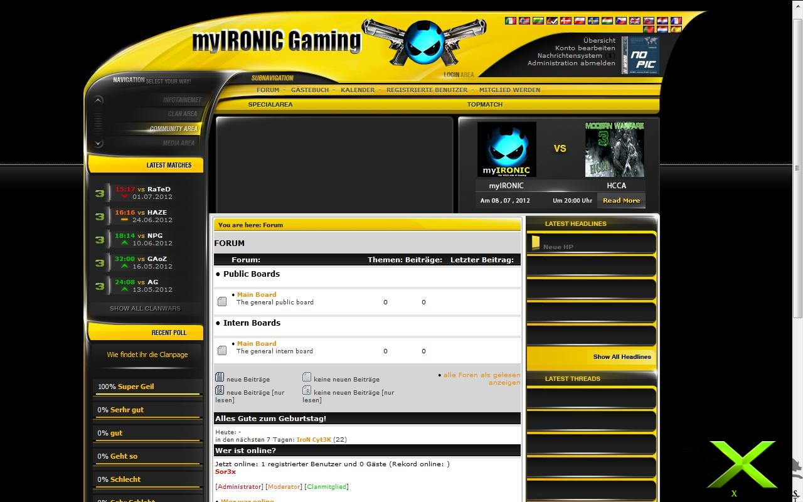The image size is (803, 502).
Task: Open the 15:17 vs RaTeD match
Action: pos(142,189)
